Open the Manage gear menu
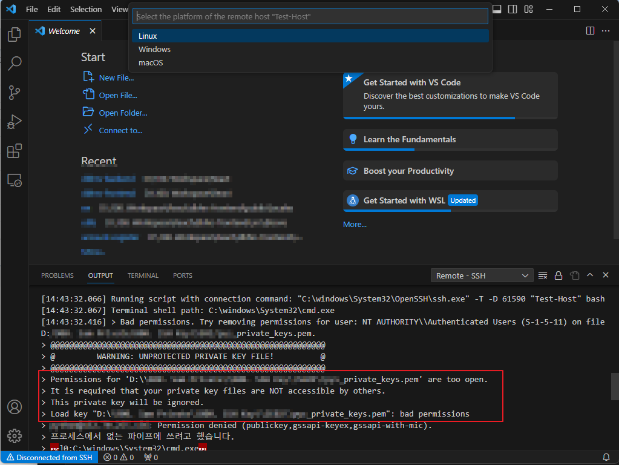Viewport: 619px width, 465px height. point(15,436)
